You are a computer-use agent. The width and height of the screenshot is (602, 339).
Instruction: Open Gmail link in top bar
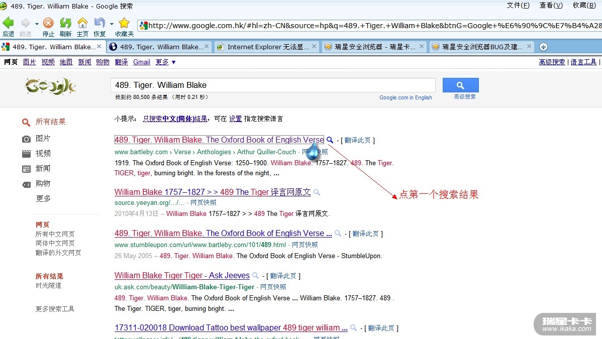point(142,62)
